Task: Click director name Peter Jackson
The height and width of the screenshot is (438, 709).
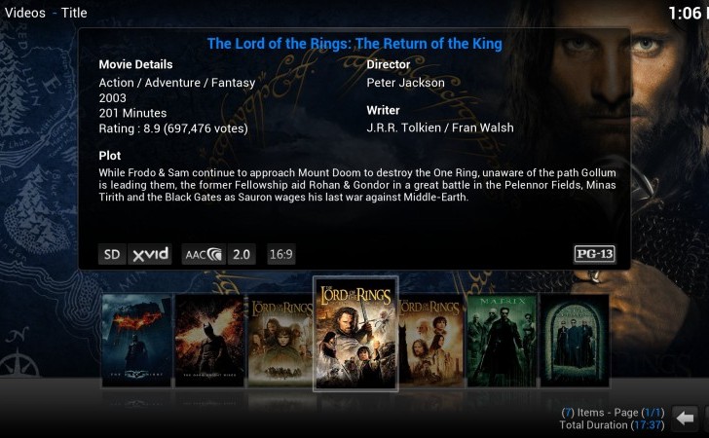Action: tap(405, 83)
